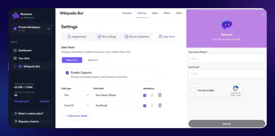Click the User form icon
The height and width of the screenshot is (136, 275).
tap(160, 37)
